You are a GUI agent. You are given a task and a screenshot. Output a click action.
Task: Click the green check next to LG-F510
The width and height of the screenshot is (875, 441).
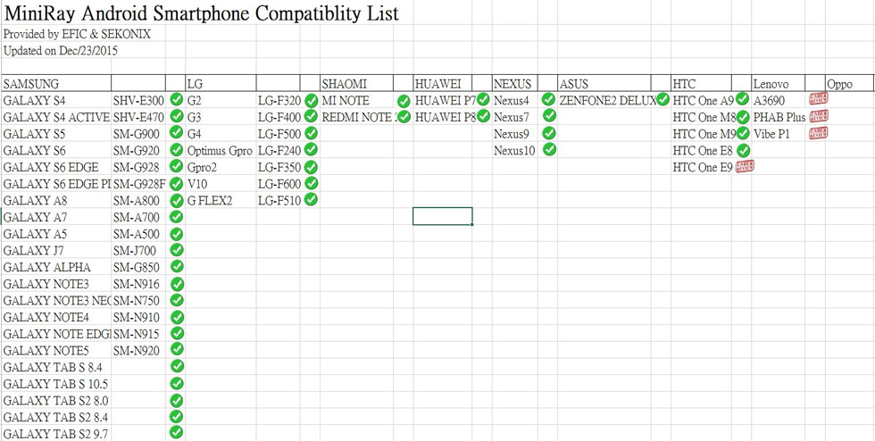click(312, 199)
